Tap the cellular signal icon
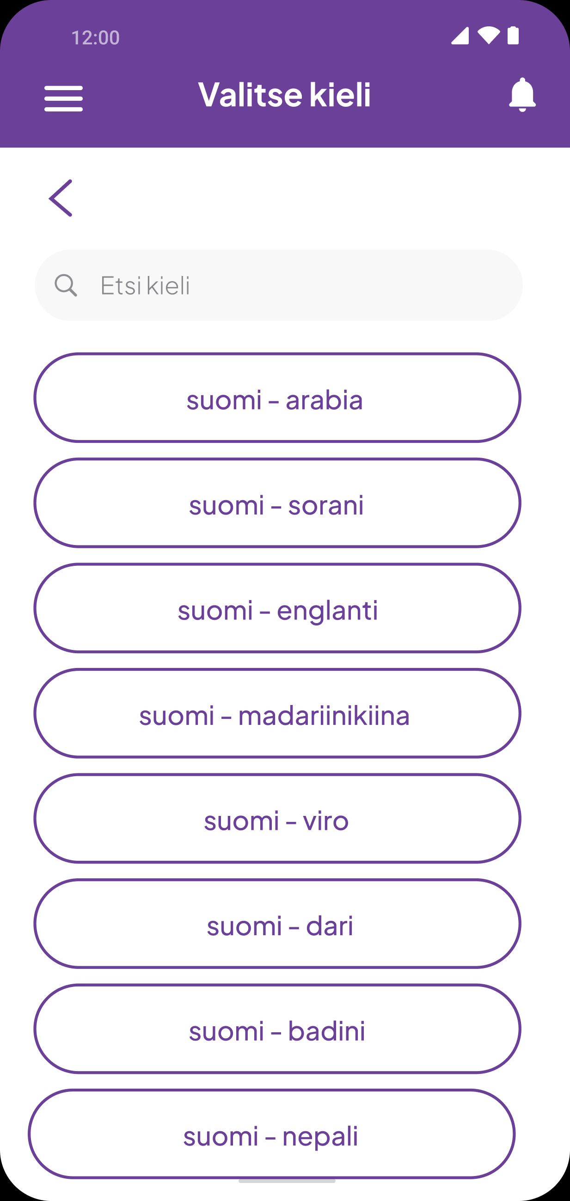This screenshot has height=1201, width=570. (460, 36)
